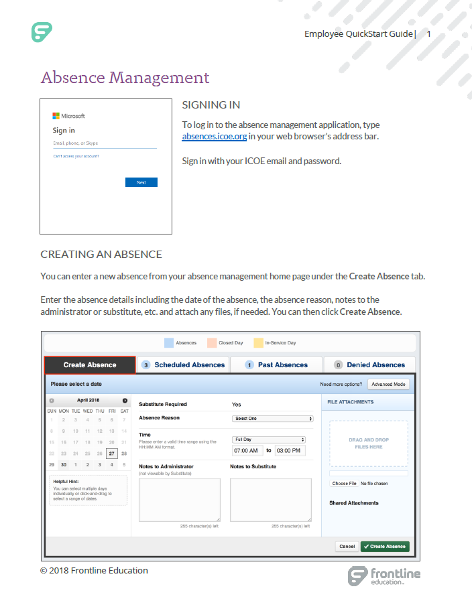Click the April 2018 month label

click(88, 401)
